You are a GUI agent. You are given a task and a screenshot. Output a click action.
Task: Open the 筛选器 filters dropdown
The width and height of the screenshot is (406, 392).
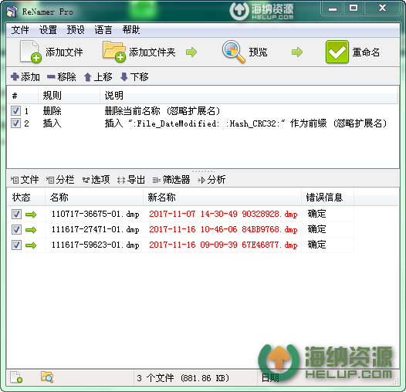[171, 180]
